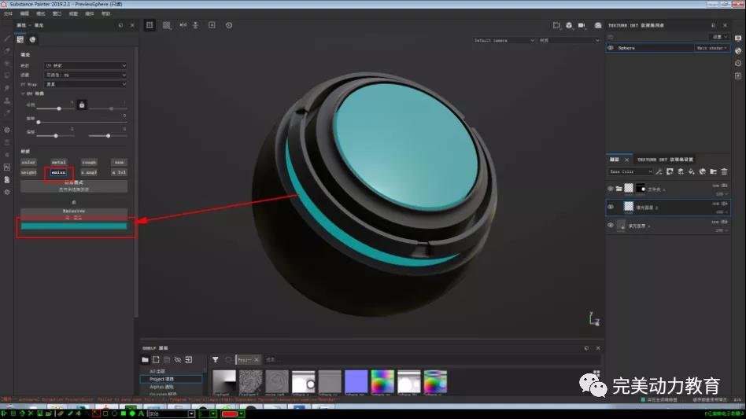Hide the Sphere texture set
Image resolution: width=746 pixels, height=419 pixels.
click(x=611, y=48)
